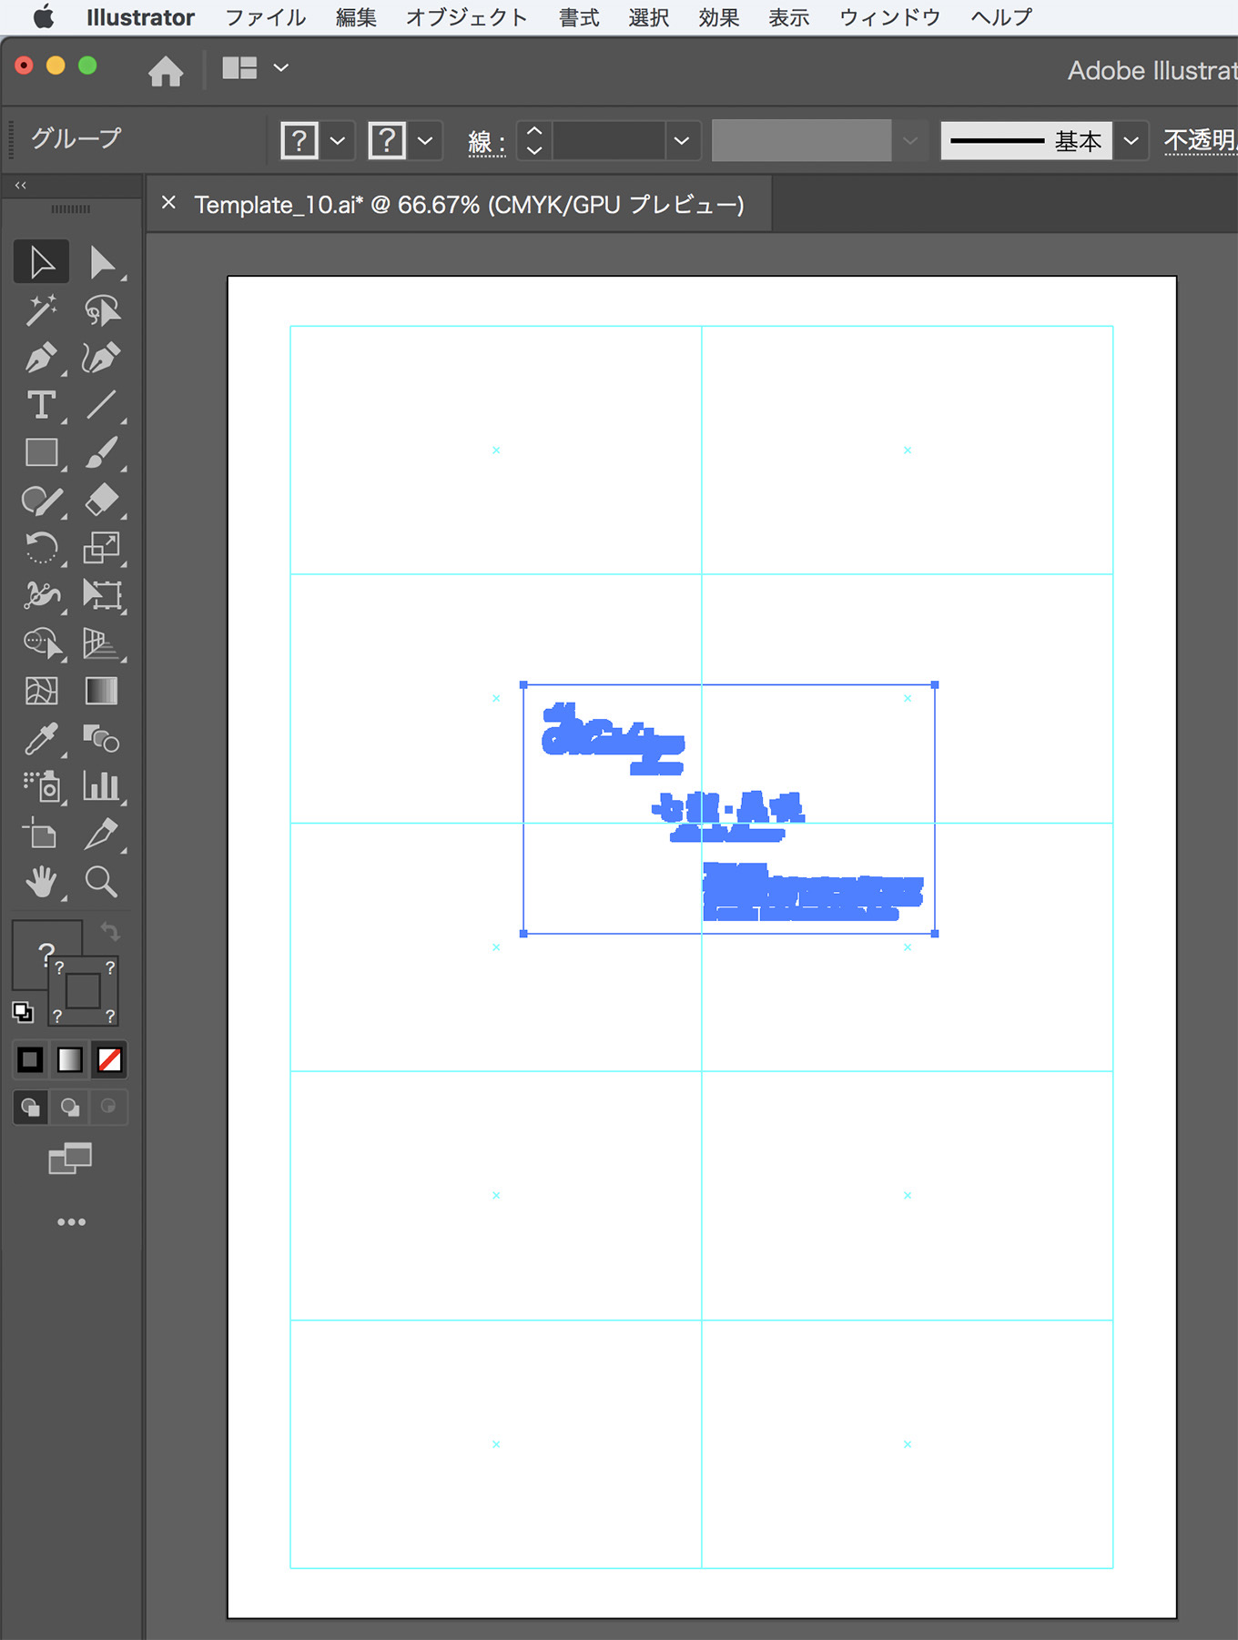This screenshot has width=1238, height=1640.
Task: Select the Hand tool
Action: 41,881
